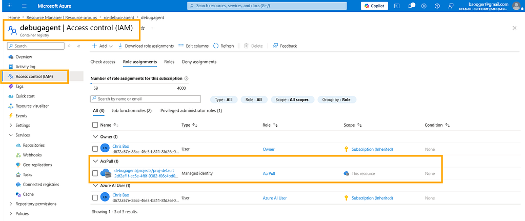This screenshot has width=525, height=221.
Task: Open the AcrPull role link
Action: pyautogui.click(x=269, y=173)
